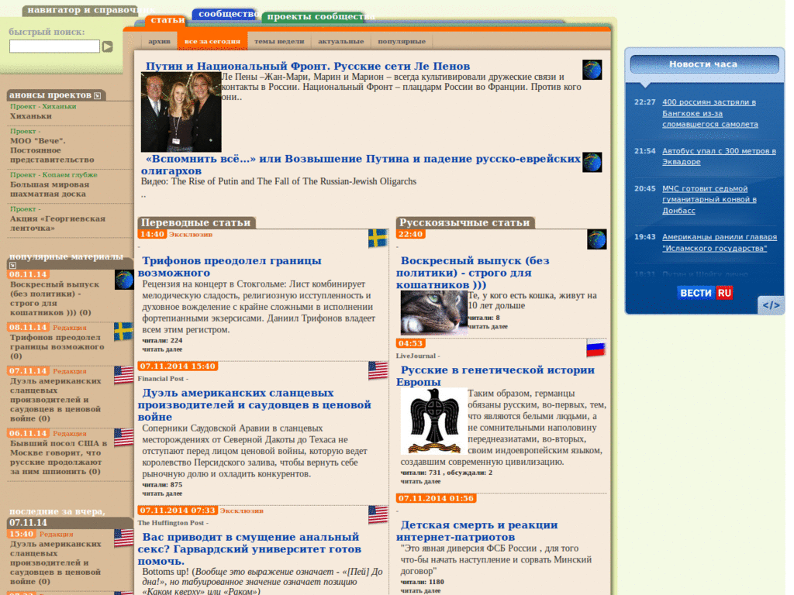
Task: Open 'Трифонов преодолел границы возможного' main article
Action: tap(231, 267)
